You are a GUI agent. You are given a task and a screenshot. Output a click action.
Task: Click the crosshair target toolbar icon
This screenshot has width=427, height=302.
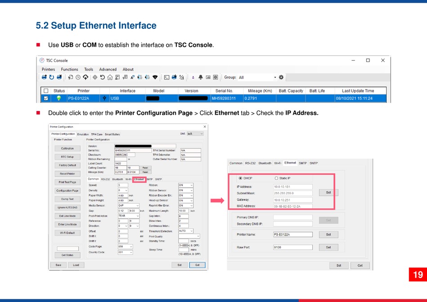[x=95, y=77]
